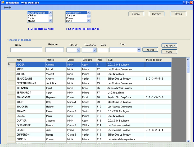Focus the Nom input field
This screenshot has height=147, width=194.
click(26, 50)
